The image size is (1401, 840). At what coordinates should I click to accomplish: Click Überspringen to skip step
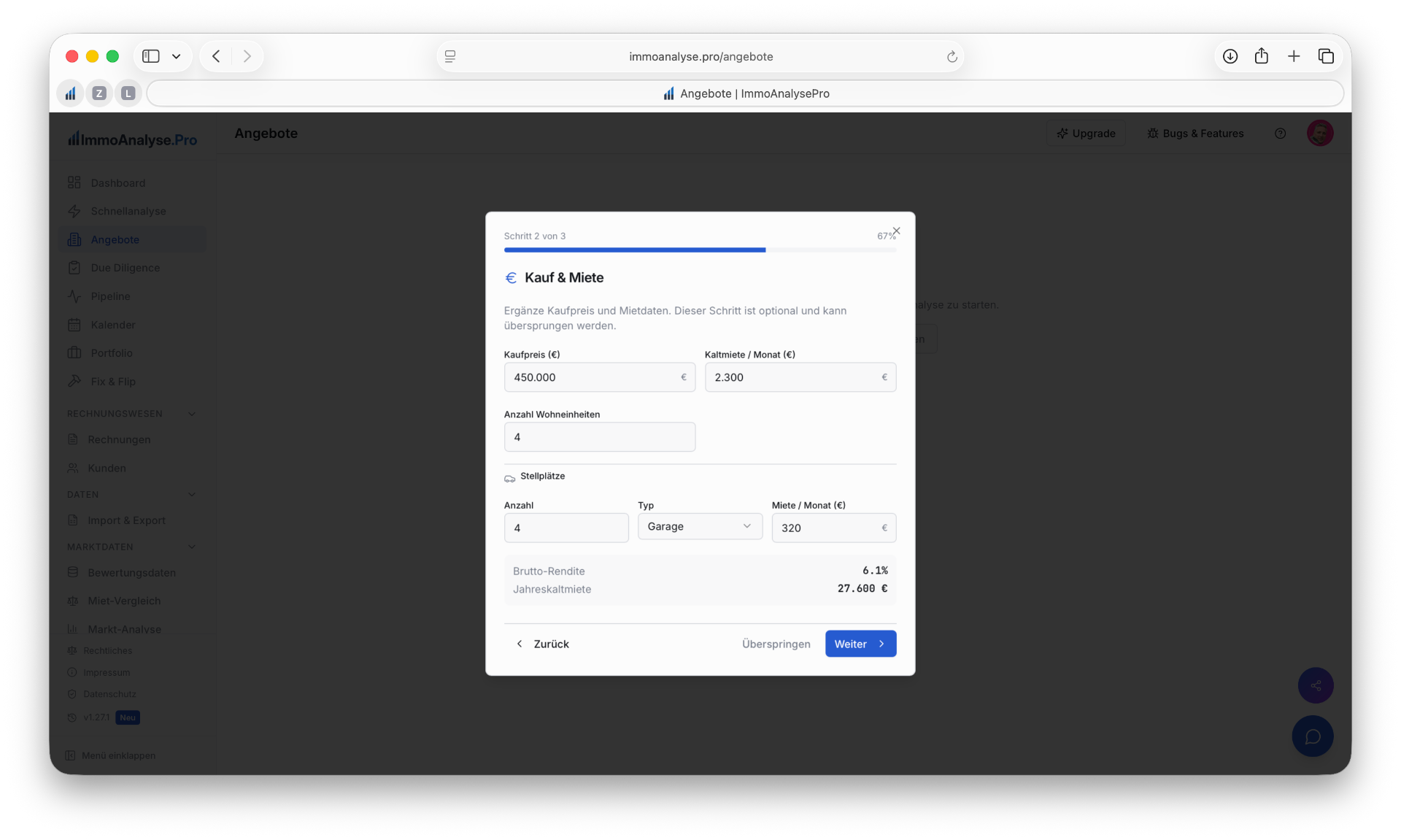tap(776, 644)
